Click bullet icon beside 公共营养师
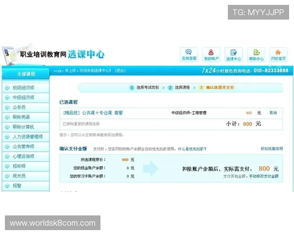Screen dimensions: 294x235 tap(7, 146)
